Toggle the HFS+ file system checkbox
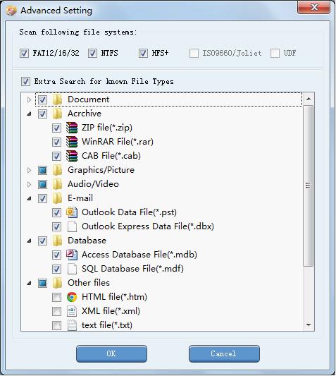Screen dimensions: 336x376 (x=143, y=53)
